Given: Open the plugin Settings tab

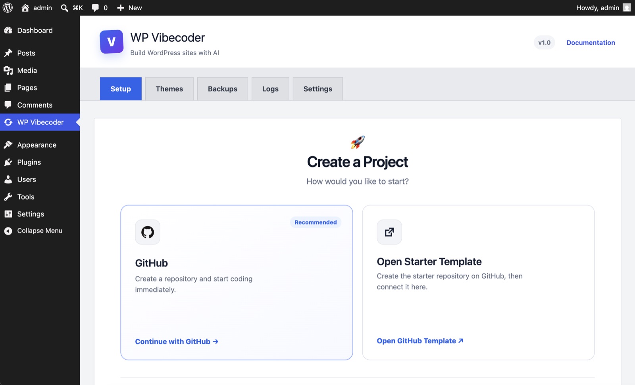Looking at the screenshot, I should (x=318, y=89).
